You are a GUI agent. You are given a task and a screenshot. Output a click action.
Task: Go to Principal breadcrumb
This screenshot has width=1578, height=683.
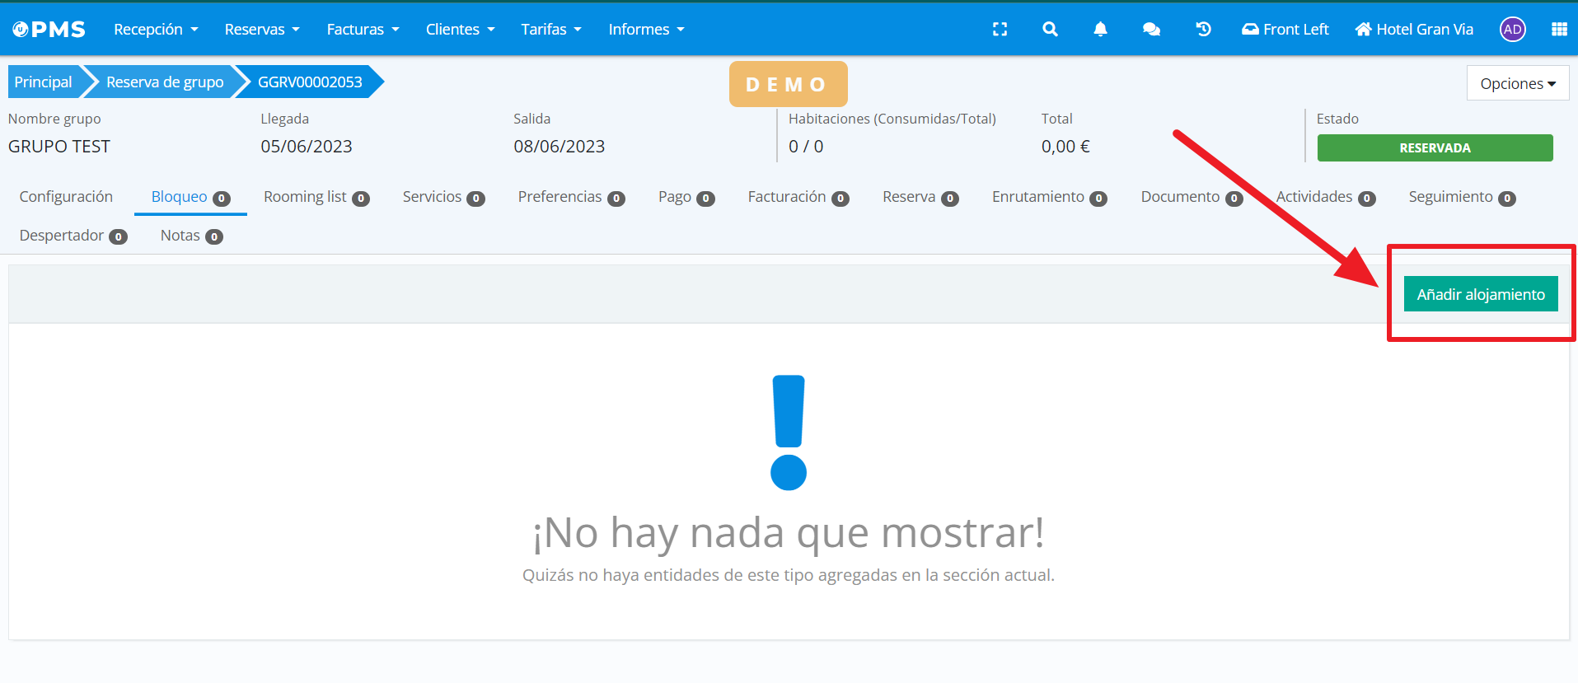coord(44,82)
